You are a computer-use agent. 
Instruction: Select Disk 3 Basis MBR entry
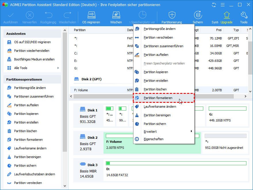pyautogui.click(x=89, y=170)
